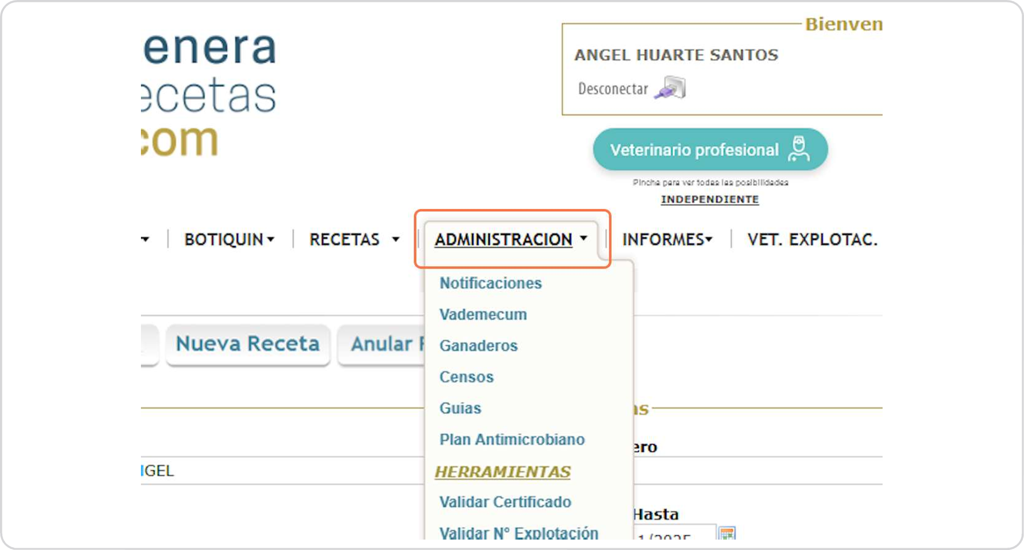Open the calendar picker beside the Hasta field
The image size is (1024, 550).
[x=726, y=533]
